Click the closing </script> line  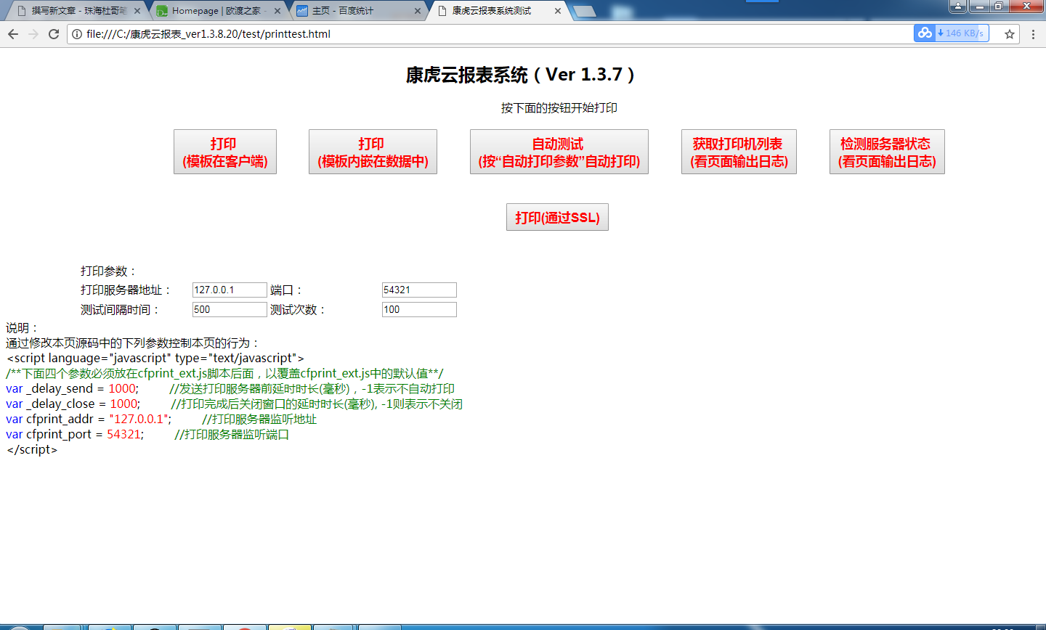click(x=32, y=450)
